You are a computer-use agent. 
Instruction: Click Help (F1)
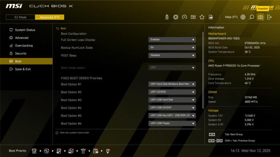point(231,17)
